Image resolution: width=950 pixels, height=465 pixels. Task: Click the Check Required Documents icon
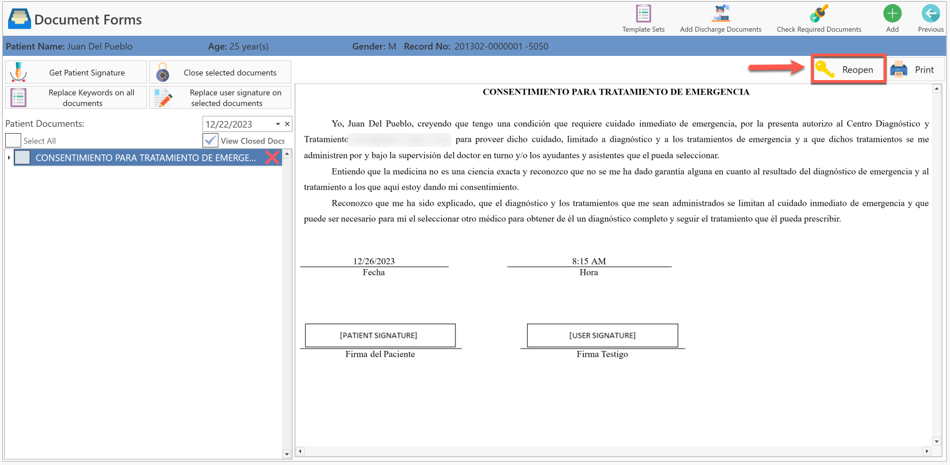click(x=818, y=13)
